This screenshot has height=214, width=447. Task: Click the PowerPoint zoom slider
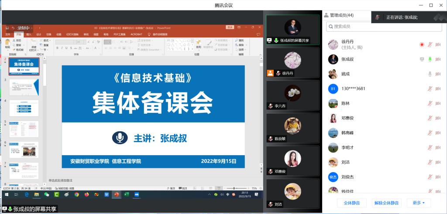tap(234, 188)
